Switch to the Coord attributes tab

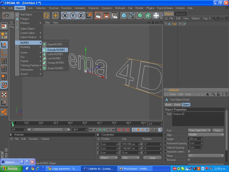tap(177, 105)
